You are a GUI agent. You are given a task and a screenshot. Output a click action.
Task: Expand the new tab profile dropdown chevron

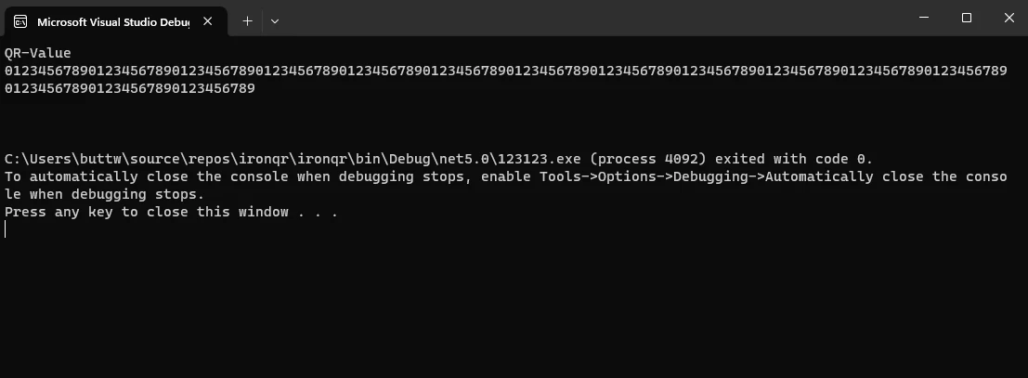(275, 20)
